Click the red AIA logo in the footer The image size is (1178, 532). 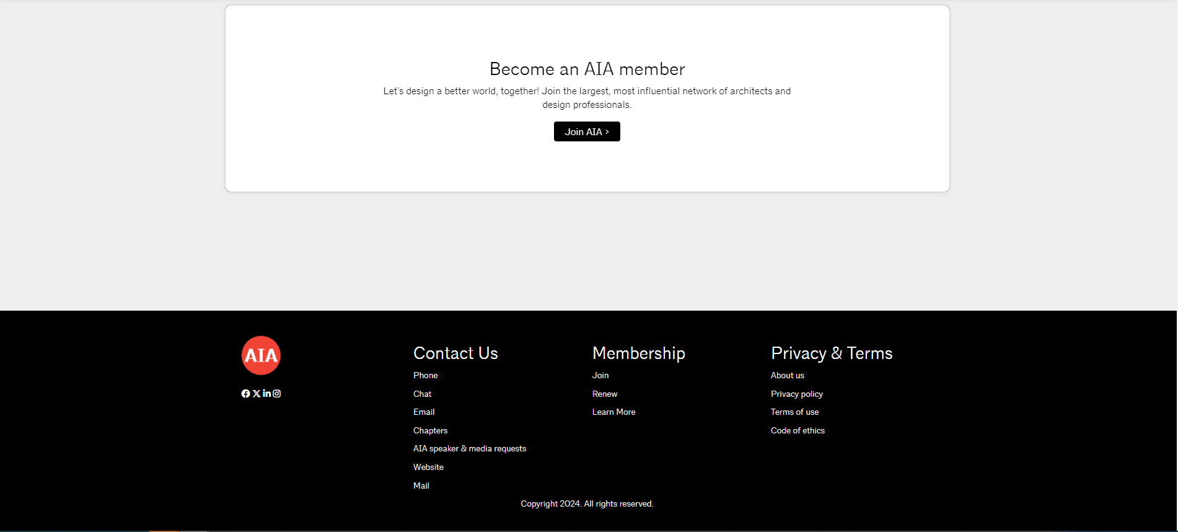tap(261, 355)
